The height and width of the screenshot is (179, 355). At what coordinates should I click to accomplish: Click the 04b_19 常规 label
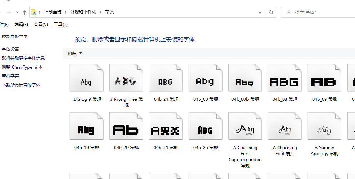86,148
